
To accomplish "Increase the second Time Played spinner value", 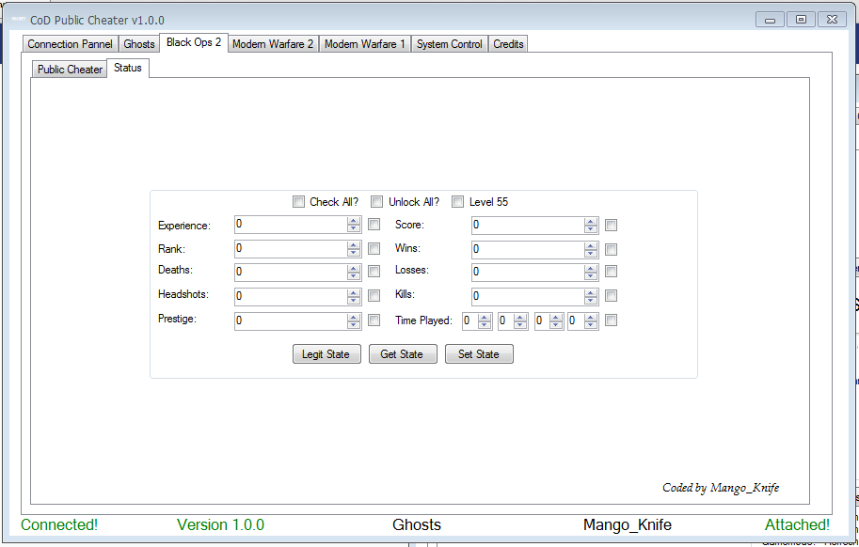I will (x=520, y=318).
